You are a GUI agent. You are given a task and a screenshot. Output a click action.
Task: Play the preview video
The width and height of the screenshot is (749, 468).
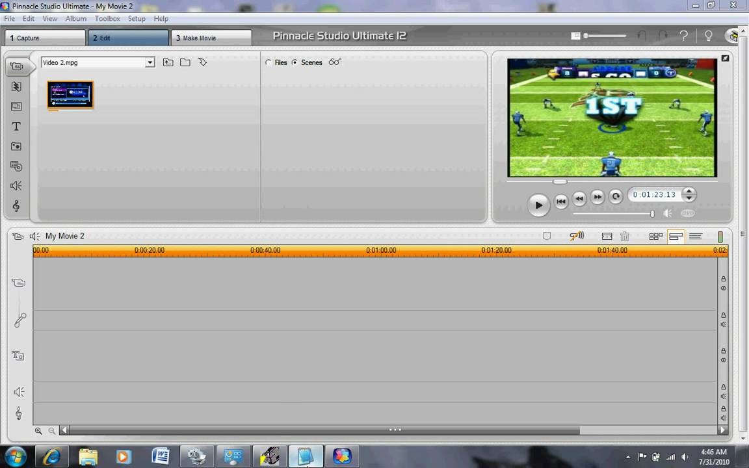(x=538, y=205)
